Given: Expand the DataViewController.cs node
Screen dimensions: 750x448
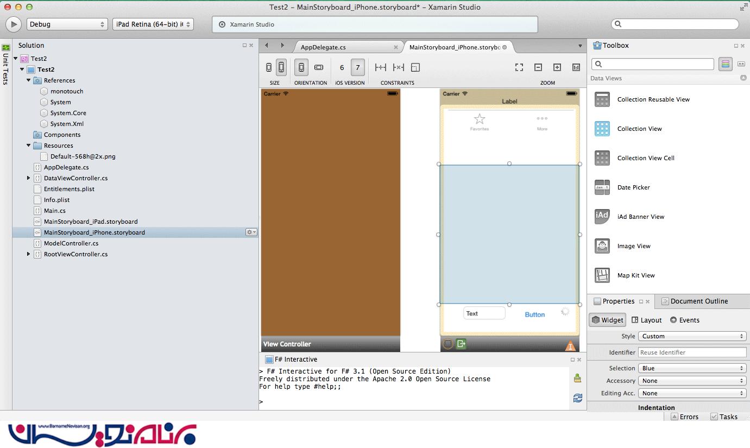Looking at the screenshot, I should pyautogui.click(x=29, y=178).
